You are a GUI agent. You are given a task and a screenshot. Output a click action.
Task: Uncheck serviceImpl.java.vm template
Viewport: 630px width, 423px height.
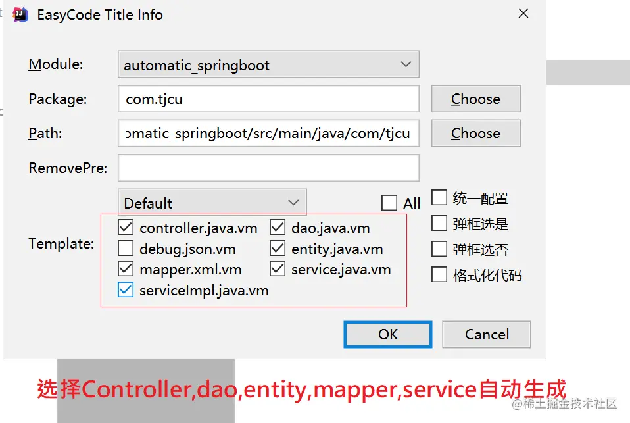click(126, 290)
